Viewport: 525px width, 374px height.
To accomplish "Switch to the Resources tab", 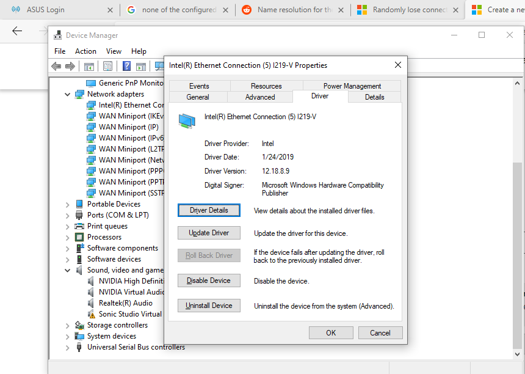I will (x=267, y=86).
